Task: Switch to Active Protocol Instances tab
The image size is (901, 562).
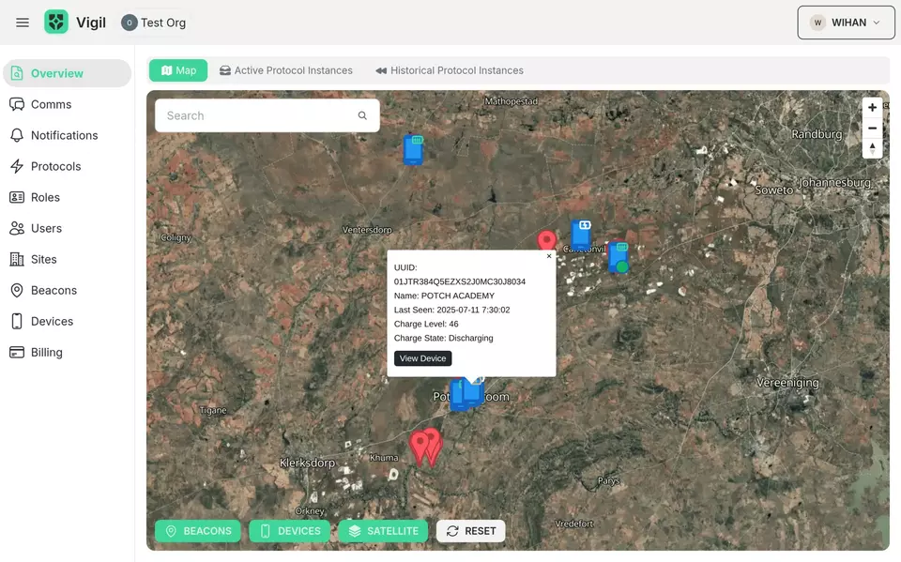Action: coord(285,70)
